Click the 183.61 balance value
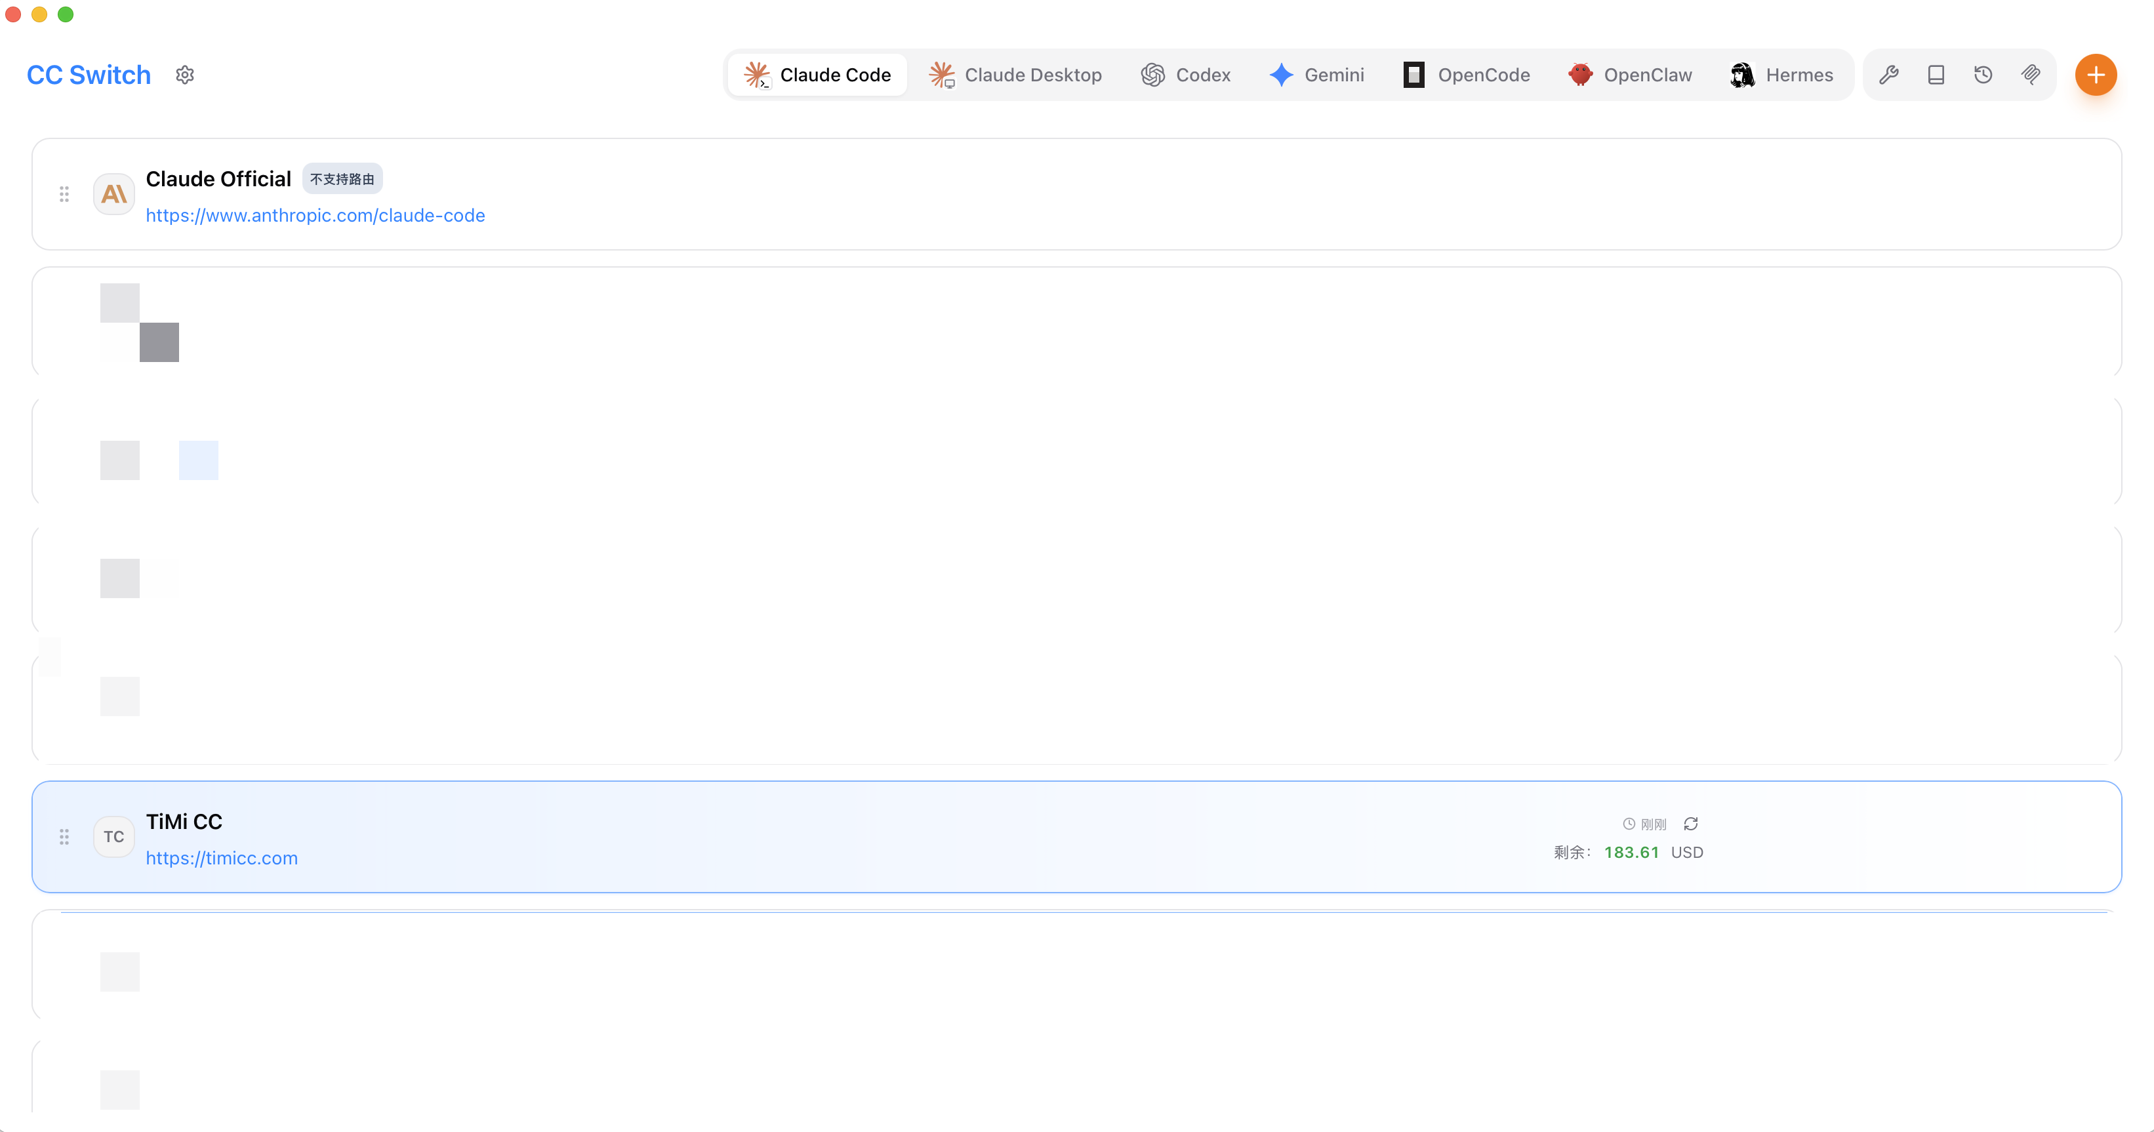Viewport: 2154px width, 1132px height. tap(1631, 853)
